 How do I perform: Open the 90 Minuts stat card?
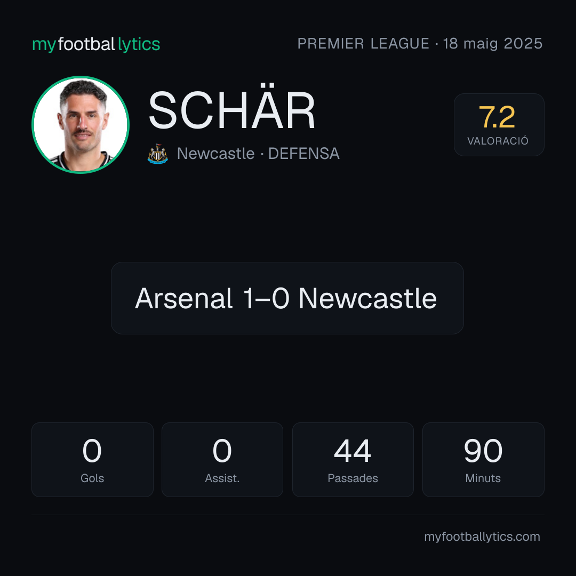pos(483,460)
